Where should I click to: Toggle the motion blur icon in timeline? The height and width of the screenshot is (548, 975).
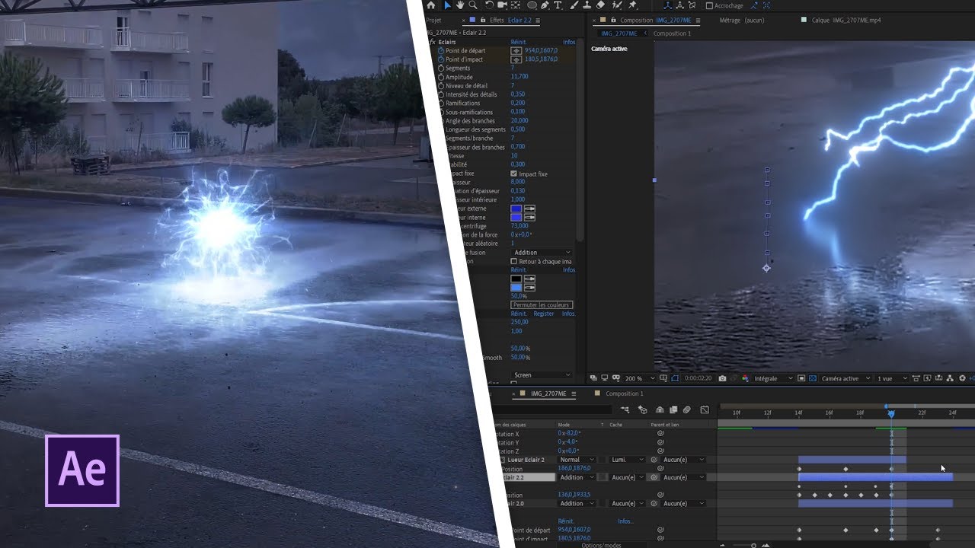686,409
